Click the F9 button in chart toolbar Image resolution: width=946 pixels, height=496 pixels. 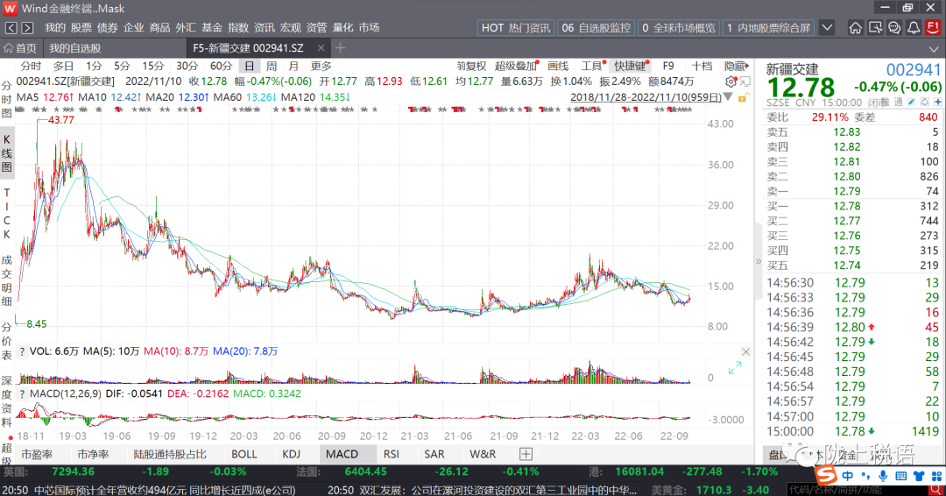[667, 67]
